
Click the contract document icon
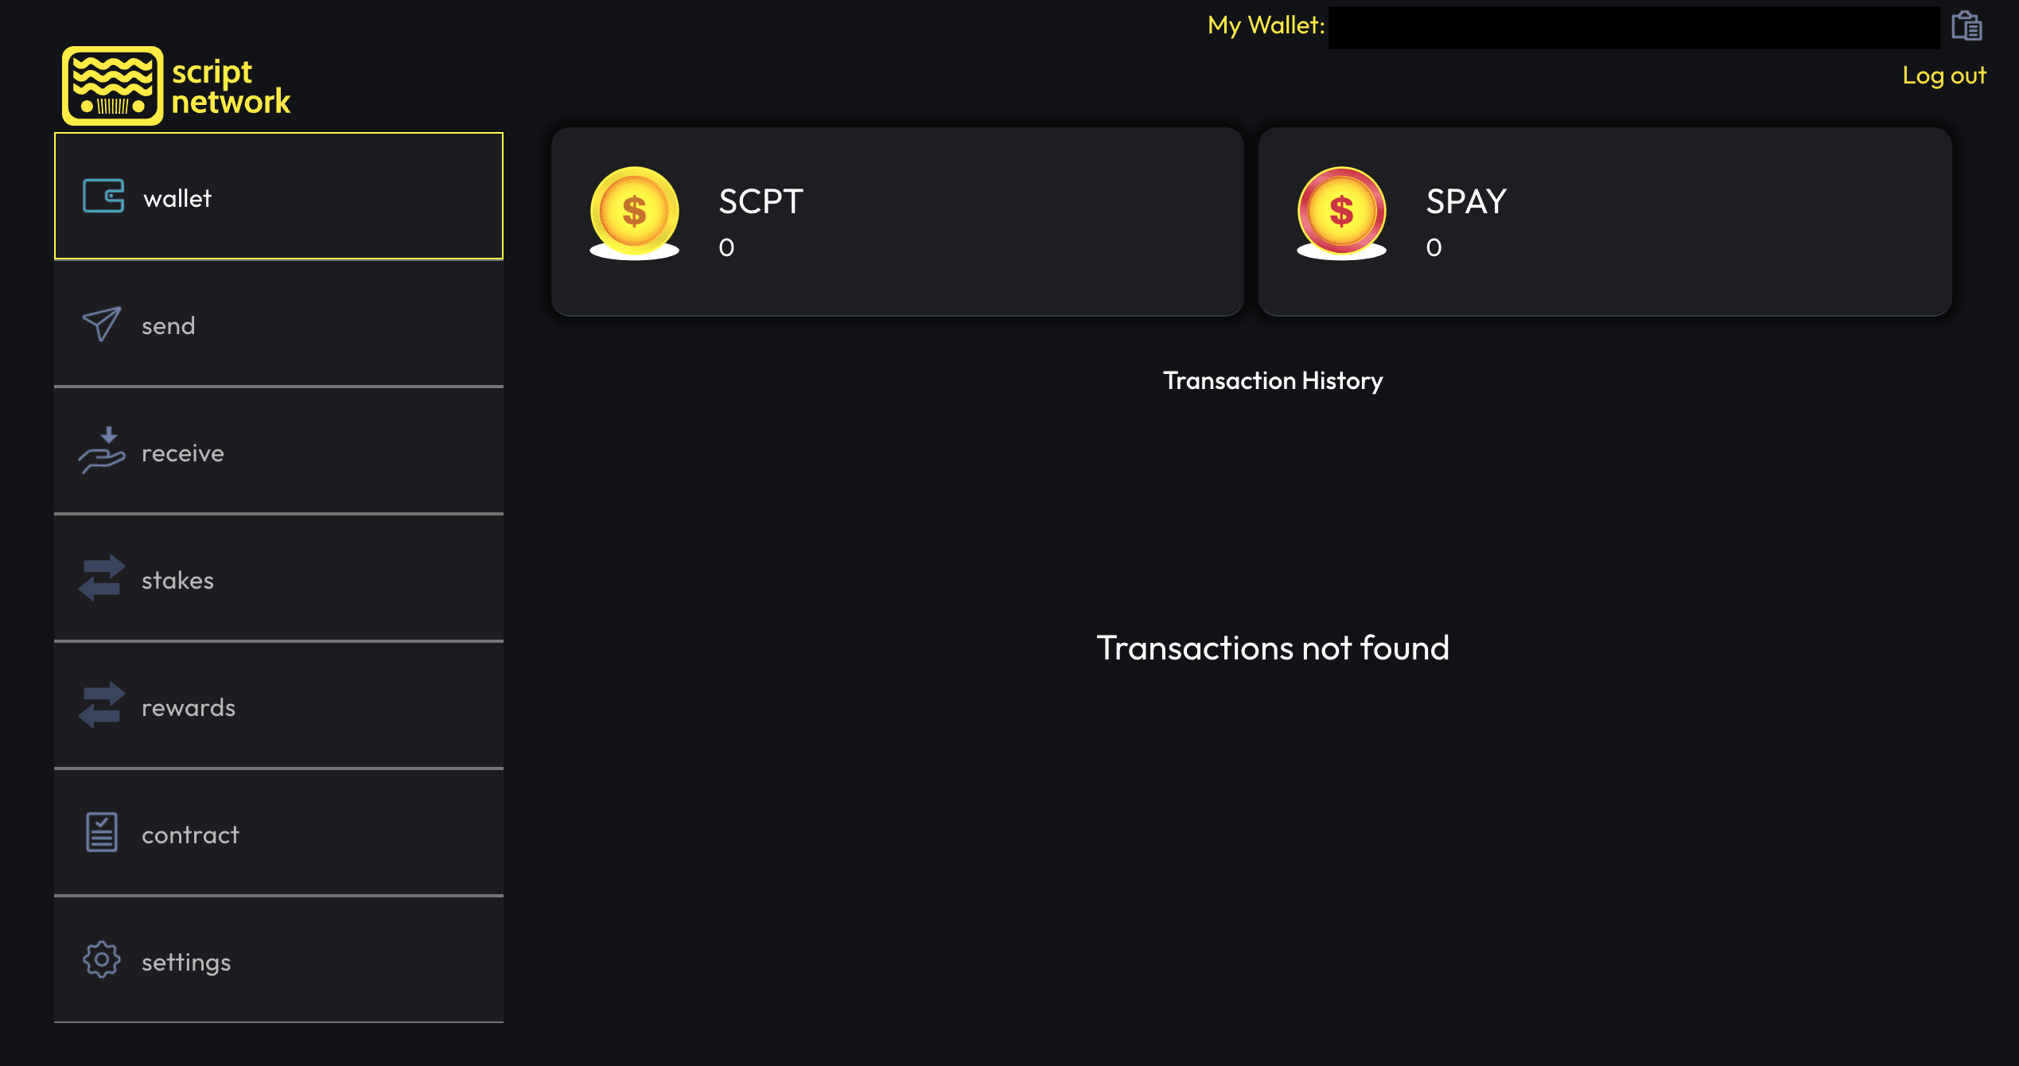click(102, 832)
